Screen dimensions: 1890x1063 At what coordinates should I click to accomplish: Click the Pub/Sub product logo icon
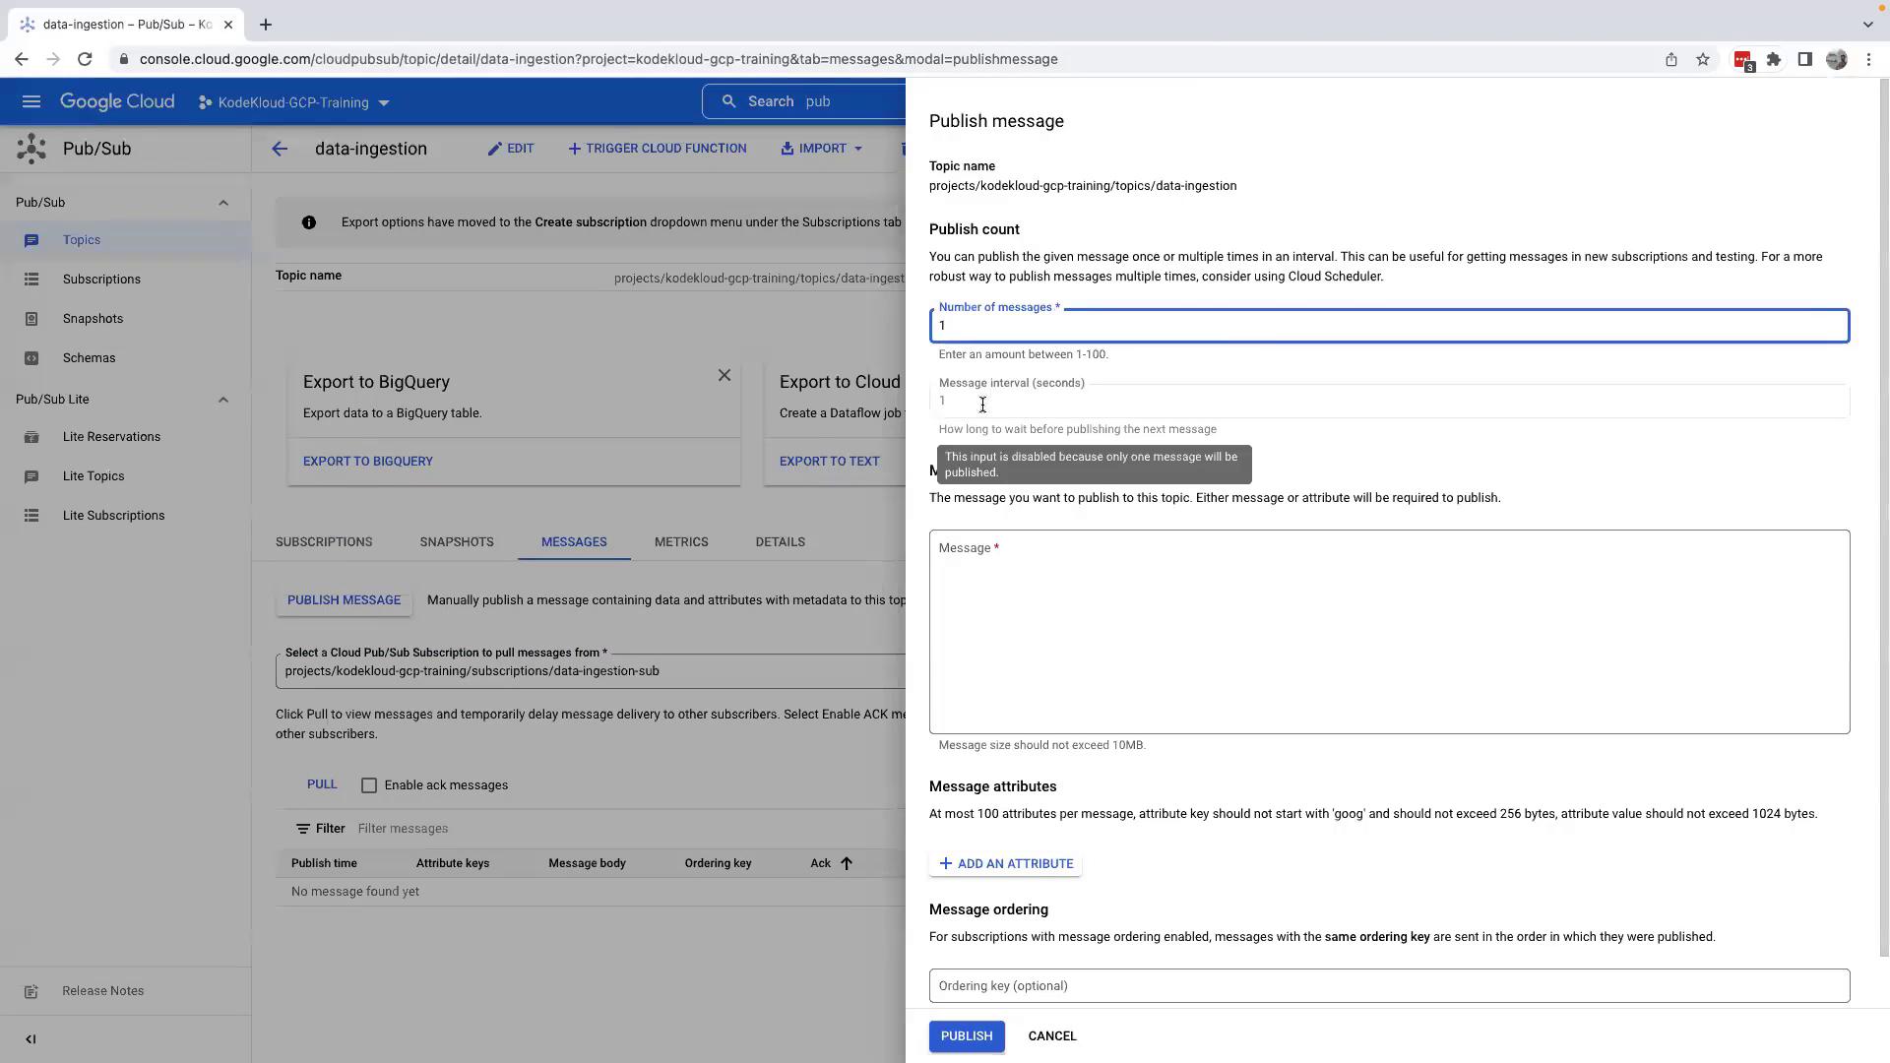coord(31,149)
